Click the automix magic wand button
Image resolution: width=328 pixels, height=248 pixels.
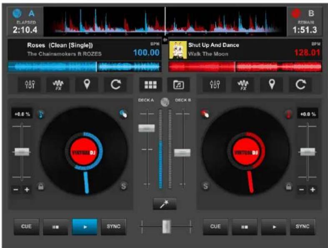165,204
